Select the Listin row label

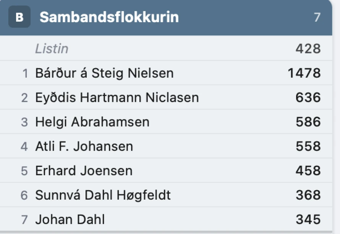pyautogui.click(x=52, y=48)
